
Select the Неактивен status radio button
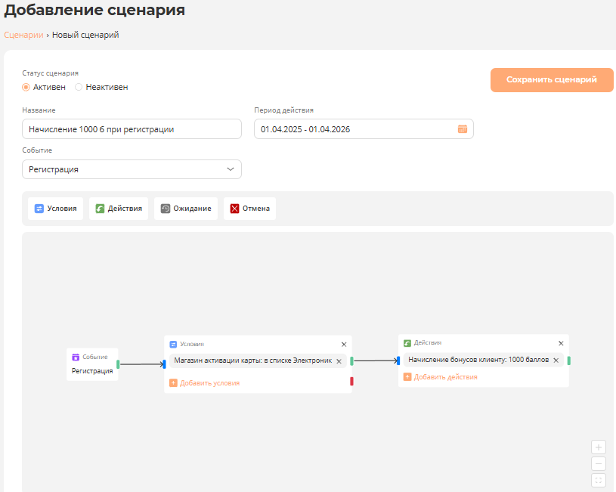coord(79,87)
